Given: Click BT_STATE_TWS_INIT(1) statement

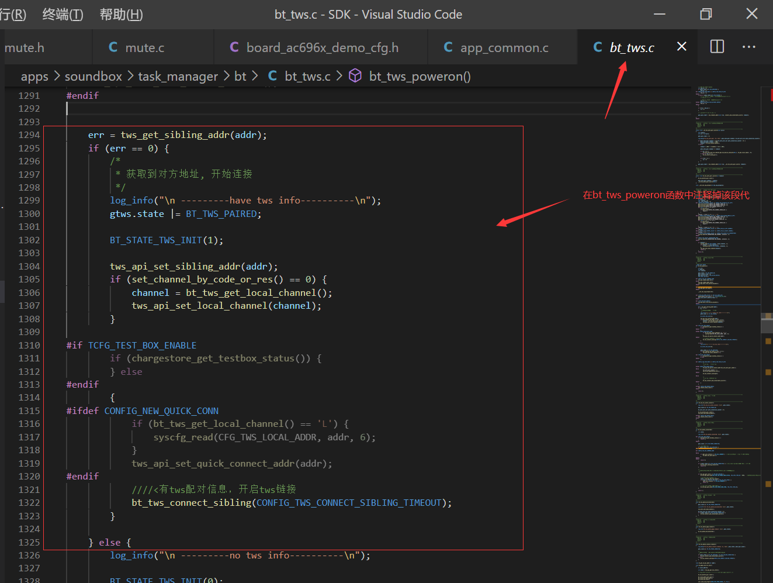Looking at the screenshot, I should click(167, 240).
